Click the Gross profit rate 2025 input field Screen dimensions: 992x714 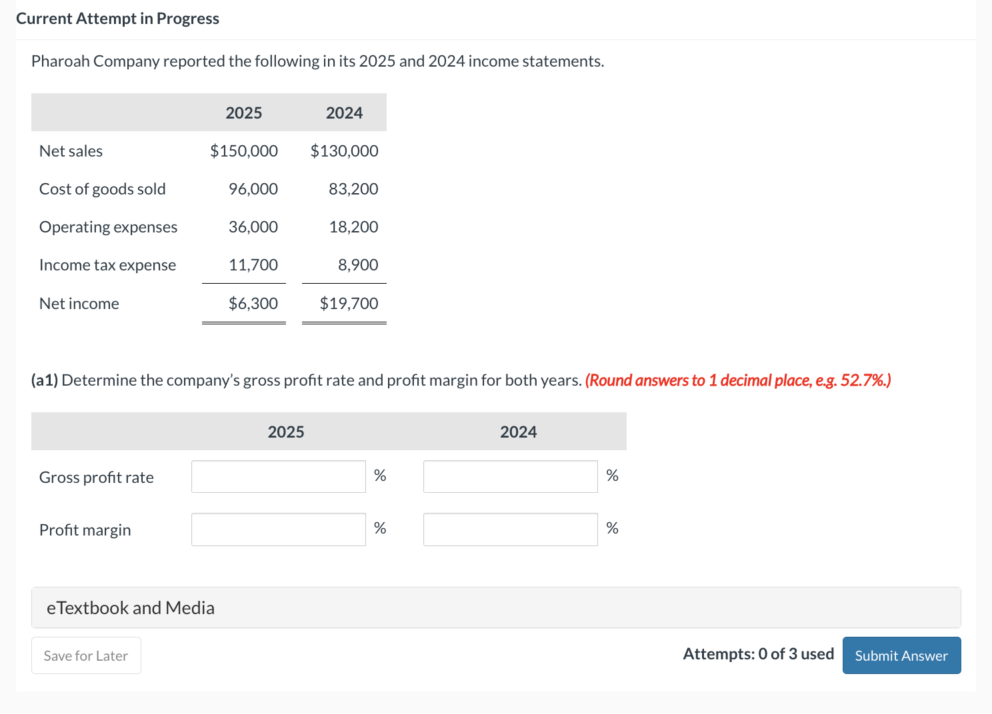pos(278,476)
